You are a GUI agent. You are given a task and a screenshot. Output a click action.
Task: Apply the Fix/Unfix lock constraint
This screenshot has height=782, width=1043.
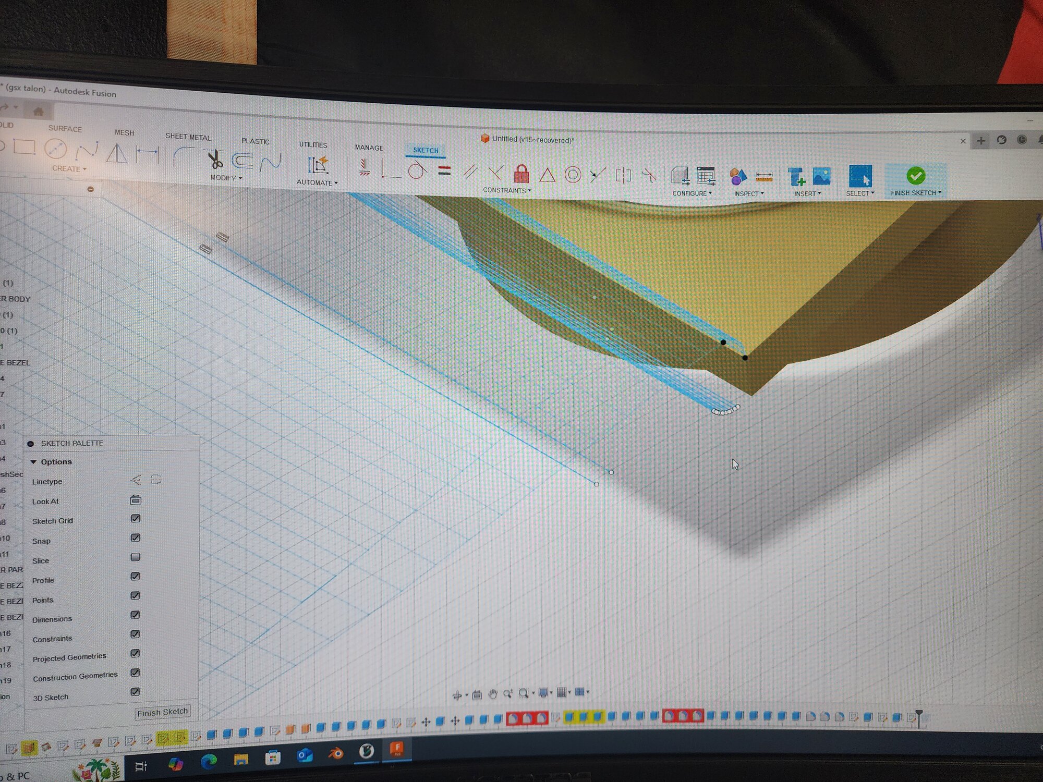(x=521, y=173)
